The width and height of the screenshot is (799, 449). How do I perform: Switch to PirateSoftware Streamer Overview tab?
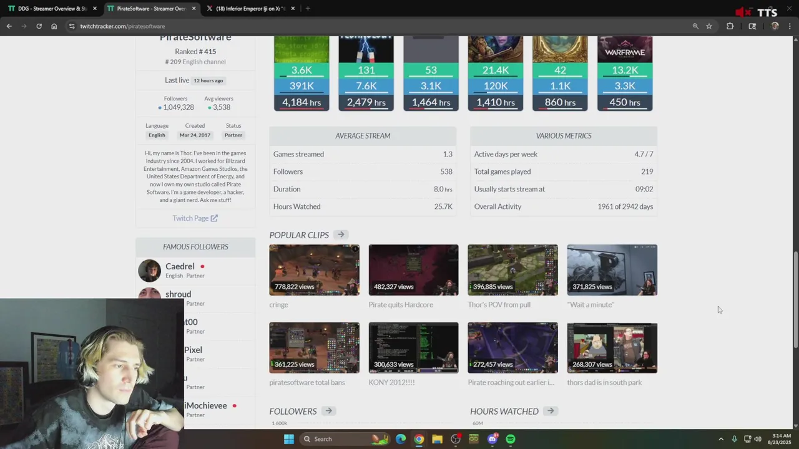click(151, 9)
